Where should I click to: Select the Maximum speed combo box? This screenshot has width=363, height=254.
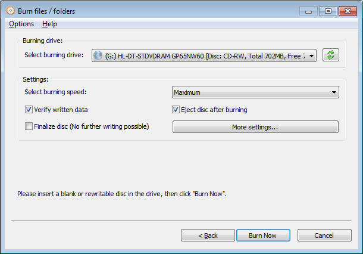(255, 92)
